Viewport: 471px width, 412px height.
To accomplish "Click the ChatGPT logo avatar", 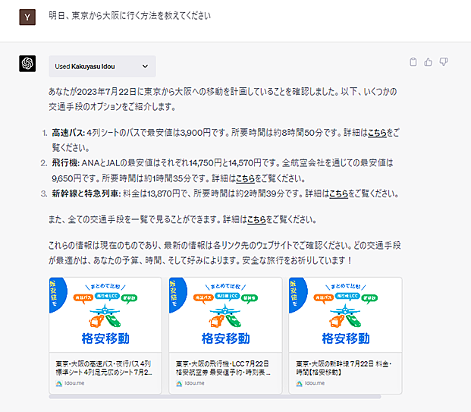I will click(27, 64).
